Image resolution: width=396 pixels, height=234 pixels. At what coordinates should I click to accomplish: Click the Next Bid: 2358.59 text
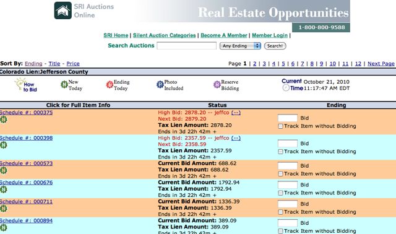[x=182, y=144]
